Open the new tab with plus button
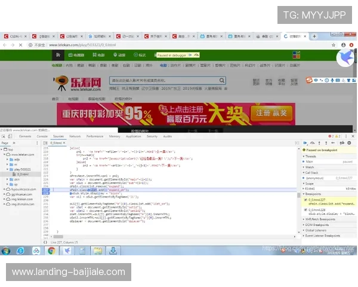Image resolution: width=358 pixels, height=287 pixels. [x=314, y=36]
